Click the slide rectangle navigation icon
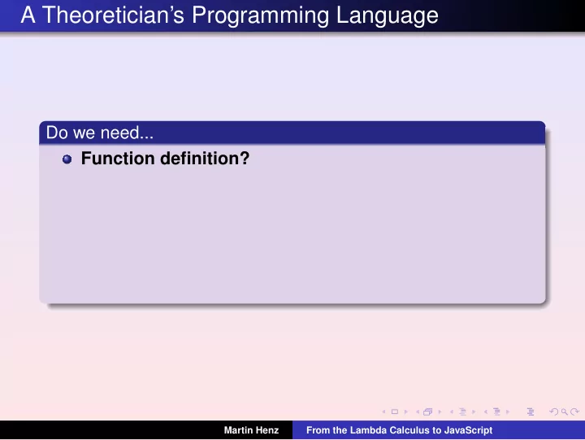Screen dimensions: 585x440 (x=395, y=412)
